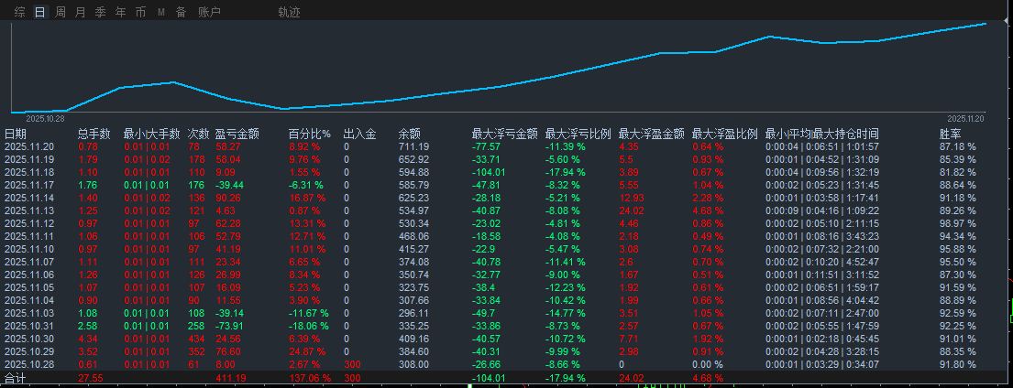This screenshot has width=1013, height=388.
Task: Select the 2025.10.31 date row
Action: 28,326
